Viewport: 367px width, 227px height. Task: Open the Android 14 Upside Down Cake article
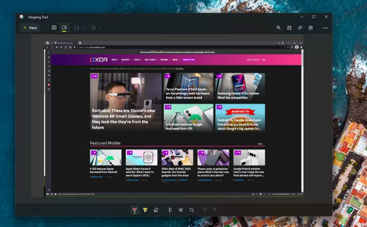(240, 118)
